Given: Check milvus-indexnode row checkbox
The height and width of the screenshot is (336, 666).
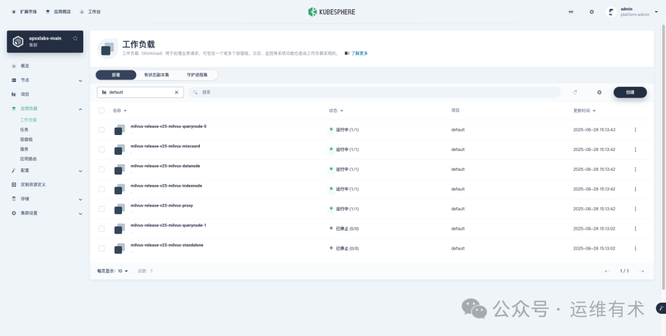Looking at the screenshot, I should click(x=102, y=189).
